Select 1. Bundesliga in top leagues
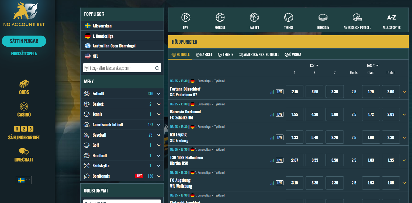 122,36
